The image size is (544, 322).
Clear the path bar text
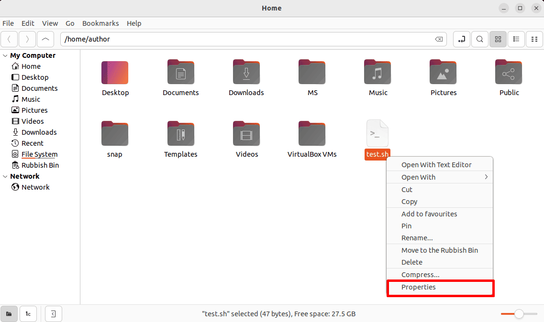(x=439, y=39)
